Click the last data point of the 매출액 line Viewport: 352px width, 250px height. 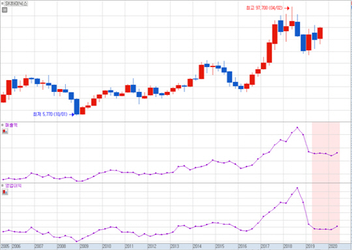(x=337, y=153)
